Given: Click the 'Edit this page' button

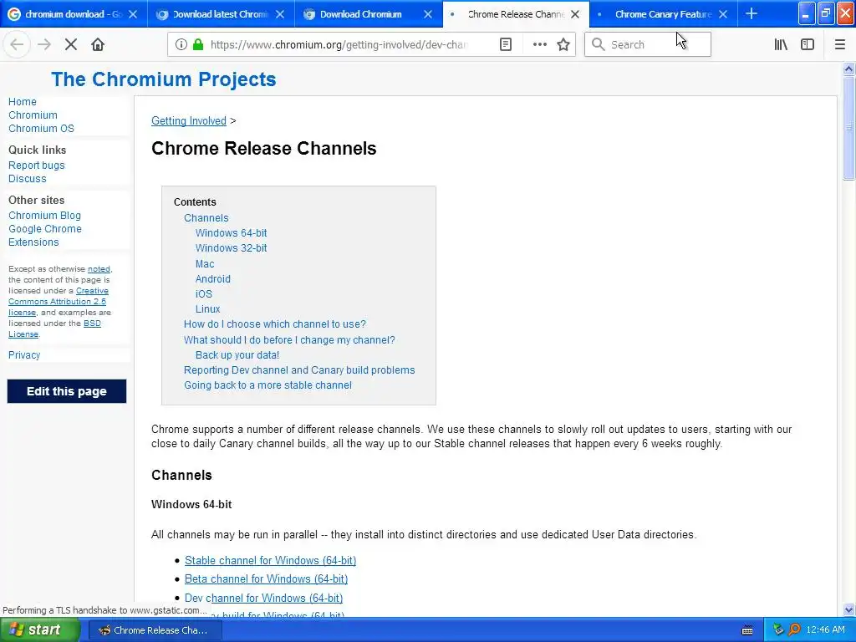Looking at the screenshot, I should (67, 391).
